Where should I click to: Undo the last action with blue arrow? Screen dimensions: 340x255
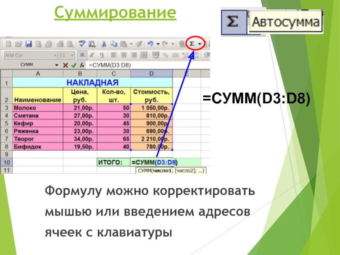coord(150,44)
